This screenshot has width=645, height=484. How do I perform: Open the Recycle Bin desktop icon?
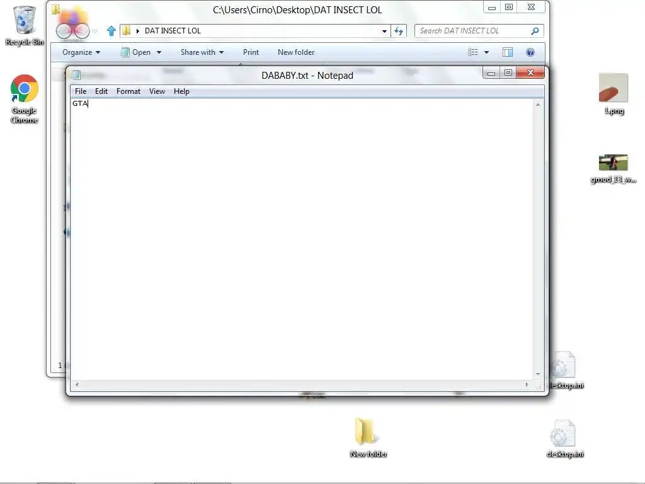pyautogui.click(x=25, y=25)
